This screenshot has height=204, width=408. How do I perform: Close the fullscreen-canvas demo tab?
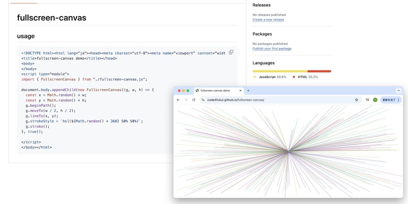240,91
